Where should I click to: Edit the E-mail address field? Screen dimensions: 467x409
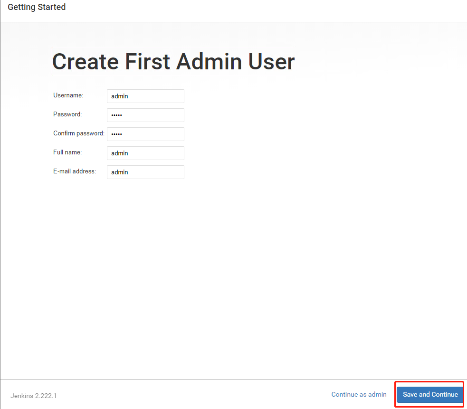pos(145,172)
